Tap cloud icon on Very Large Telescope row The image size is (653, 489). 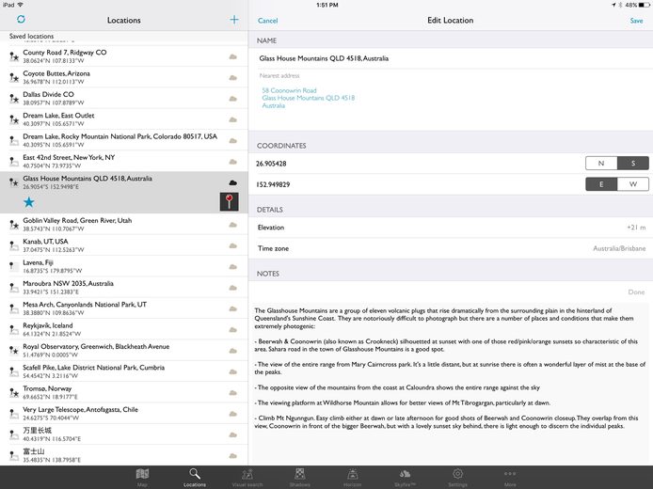[x=232, y=414]
